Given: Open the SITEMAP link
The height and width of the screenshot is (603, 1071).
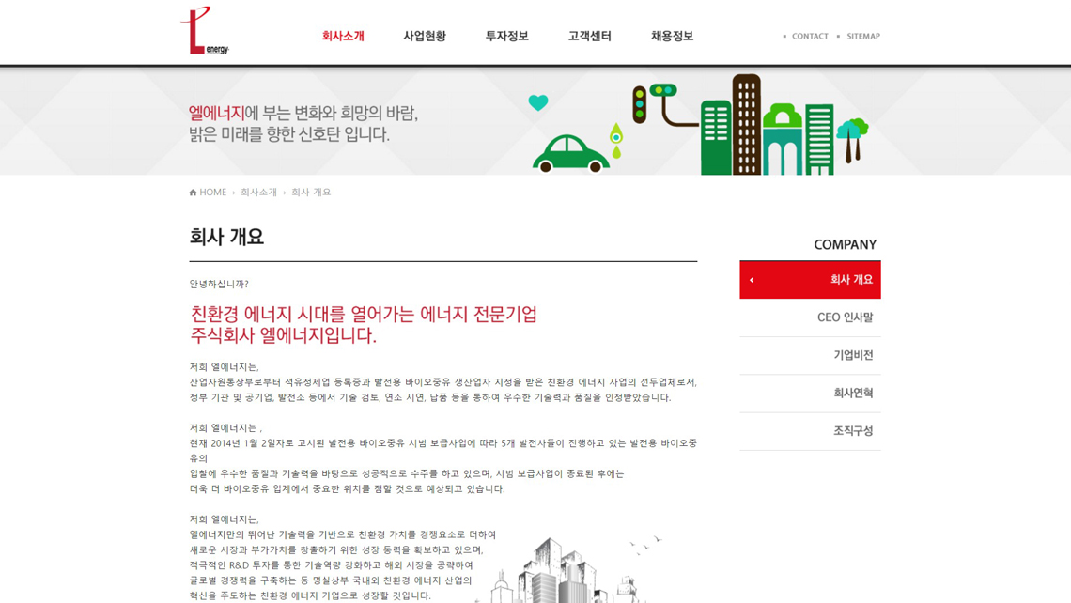Looking at the screenshot, I should [x=862, y=37].
